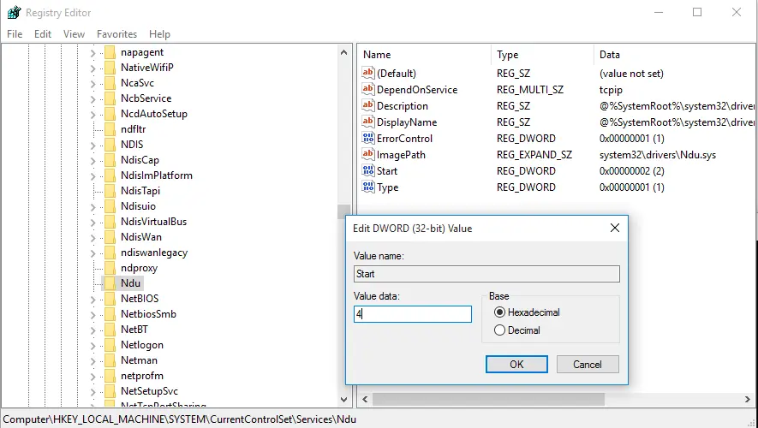Close the Edit DWORD dialog
This screenshot has height=428, width=758.
pyautogui.click(x=615, y=228)
